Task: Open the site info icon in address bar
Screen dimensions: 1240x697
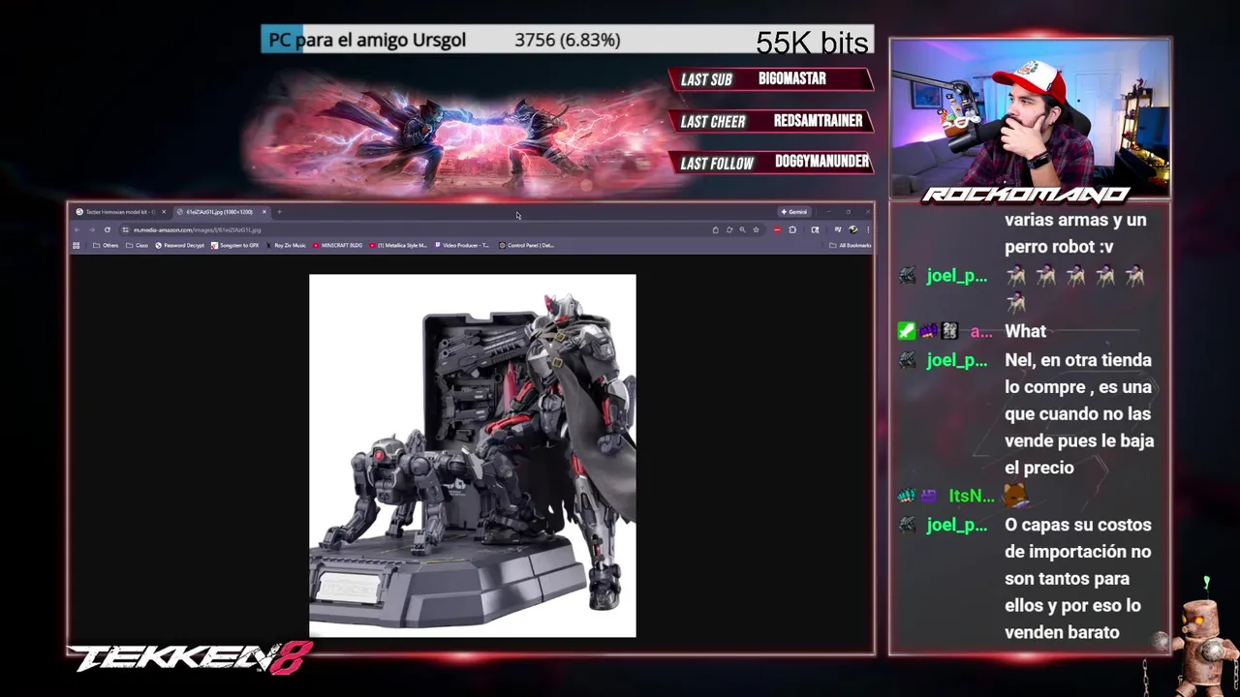Action: point(125,229)
